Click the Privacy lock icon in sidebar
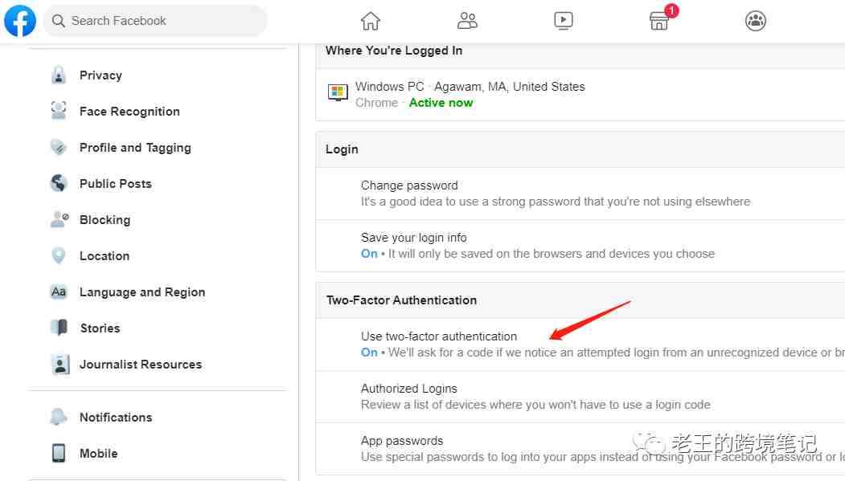Image resolution: width=845 pixels, height=481 pixels. point(59,75)
